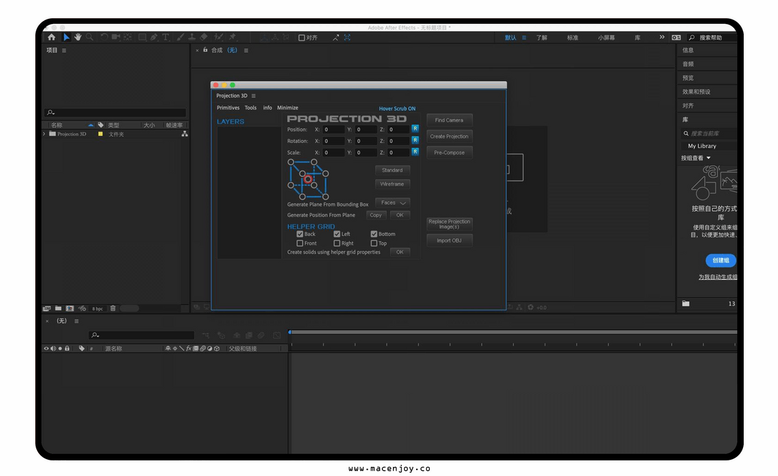Select the Eraser tool
778x476 pixels.
click(x=204, y=38)
